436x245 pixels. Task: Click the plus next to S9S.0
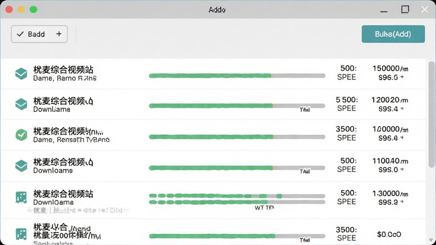click(x=402, y=169)
